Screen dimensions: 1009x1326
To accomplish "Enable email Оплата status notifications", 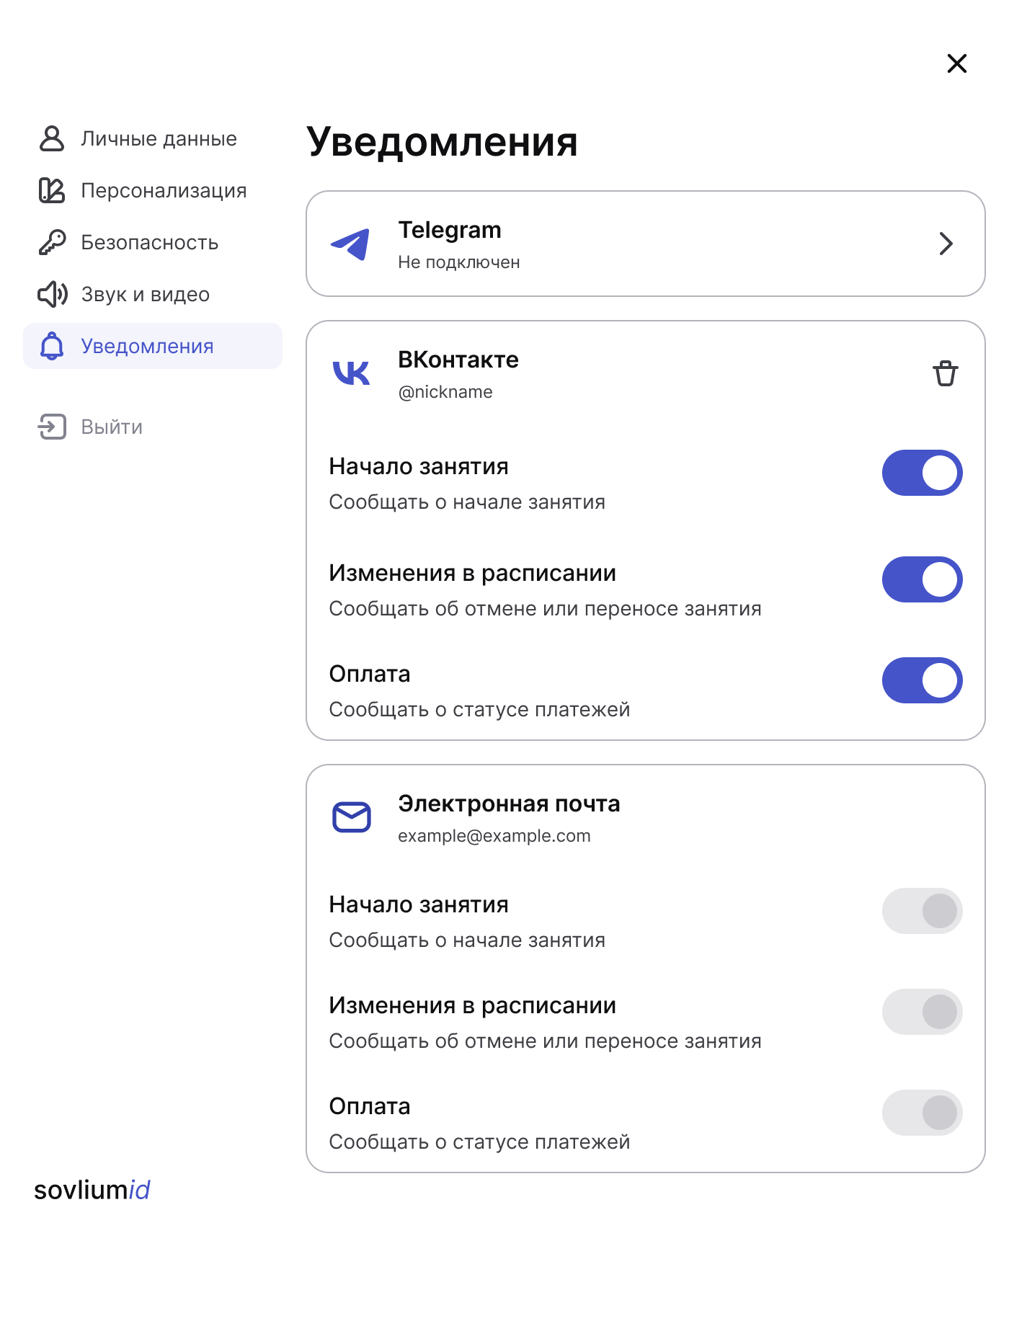I will (922, 1113).
